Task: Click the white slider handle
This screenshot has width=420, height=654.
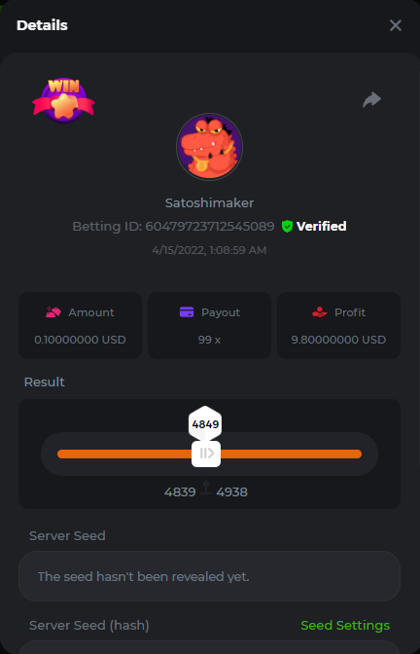Action: point(206,454)
